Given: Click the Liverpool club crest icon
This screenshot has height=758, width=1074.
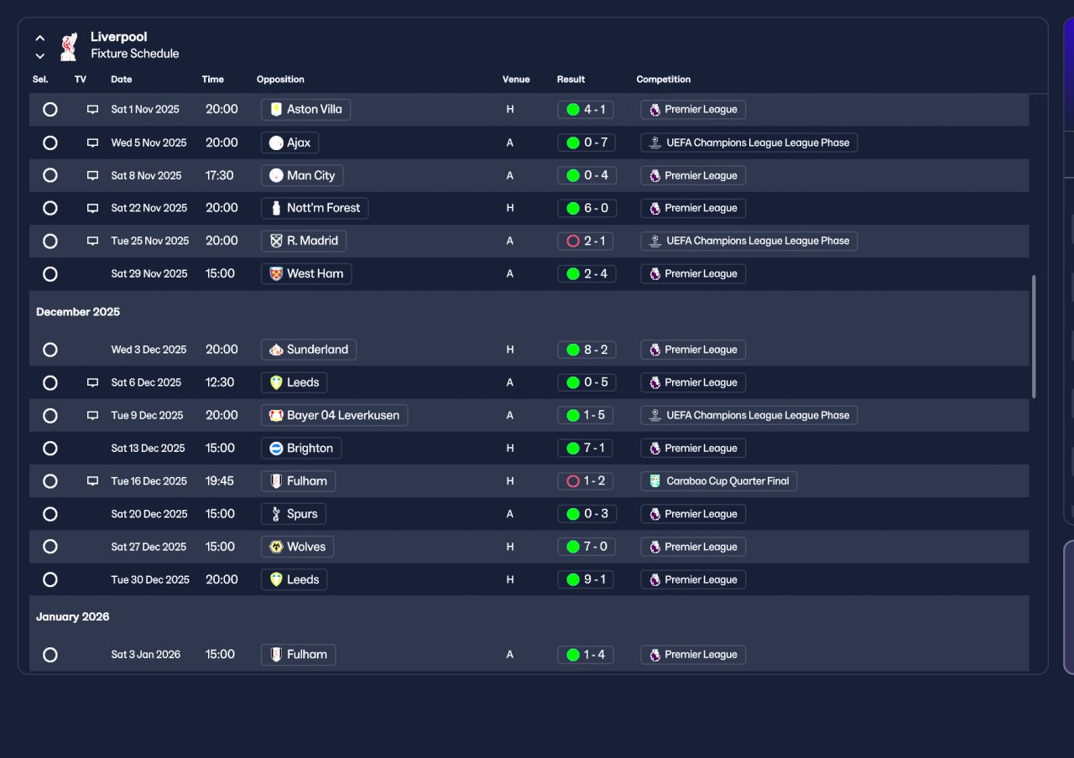Looking at the screenshot, I should (69, 46).
